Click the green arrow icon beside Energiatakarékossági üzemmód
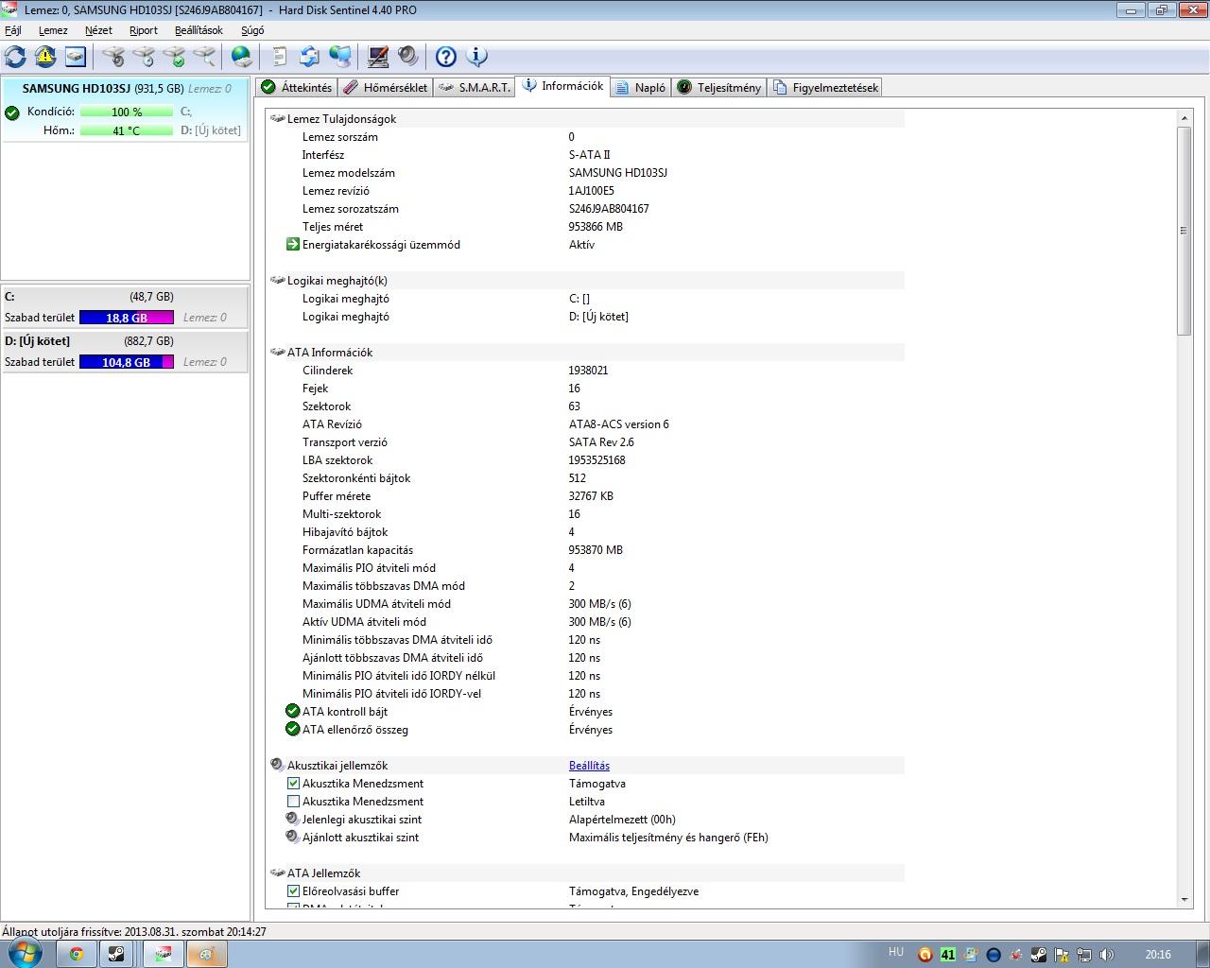This screenshot has width=1210, height=968. point(293,244)
